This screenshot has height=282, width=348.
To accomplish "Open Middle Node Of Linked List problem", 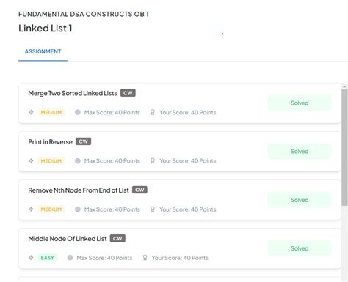I will 68,239.
